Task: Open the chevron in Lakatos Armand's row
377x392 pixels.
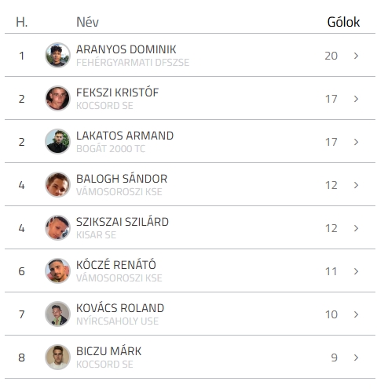Action: (356, 142)
